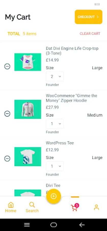Open the WordPress Tee product image
Viewport: 107px width, 231px height.
tap(28, 157)
